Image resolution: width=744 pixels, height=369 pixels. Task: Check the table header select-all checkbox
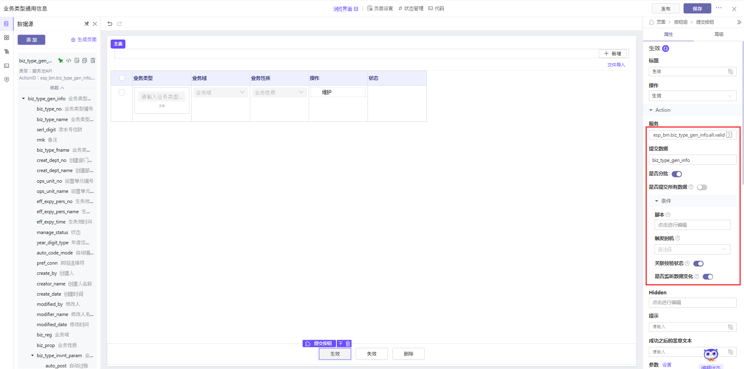122,78
